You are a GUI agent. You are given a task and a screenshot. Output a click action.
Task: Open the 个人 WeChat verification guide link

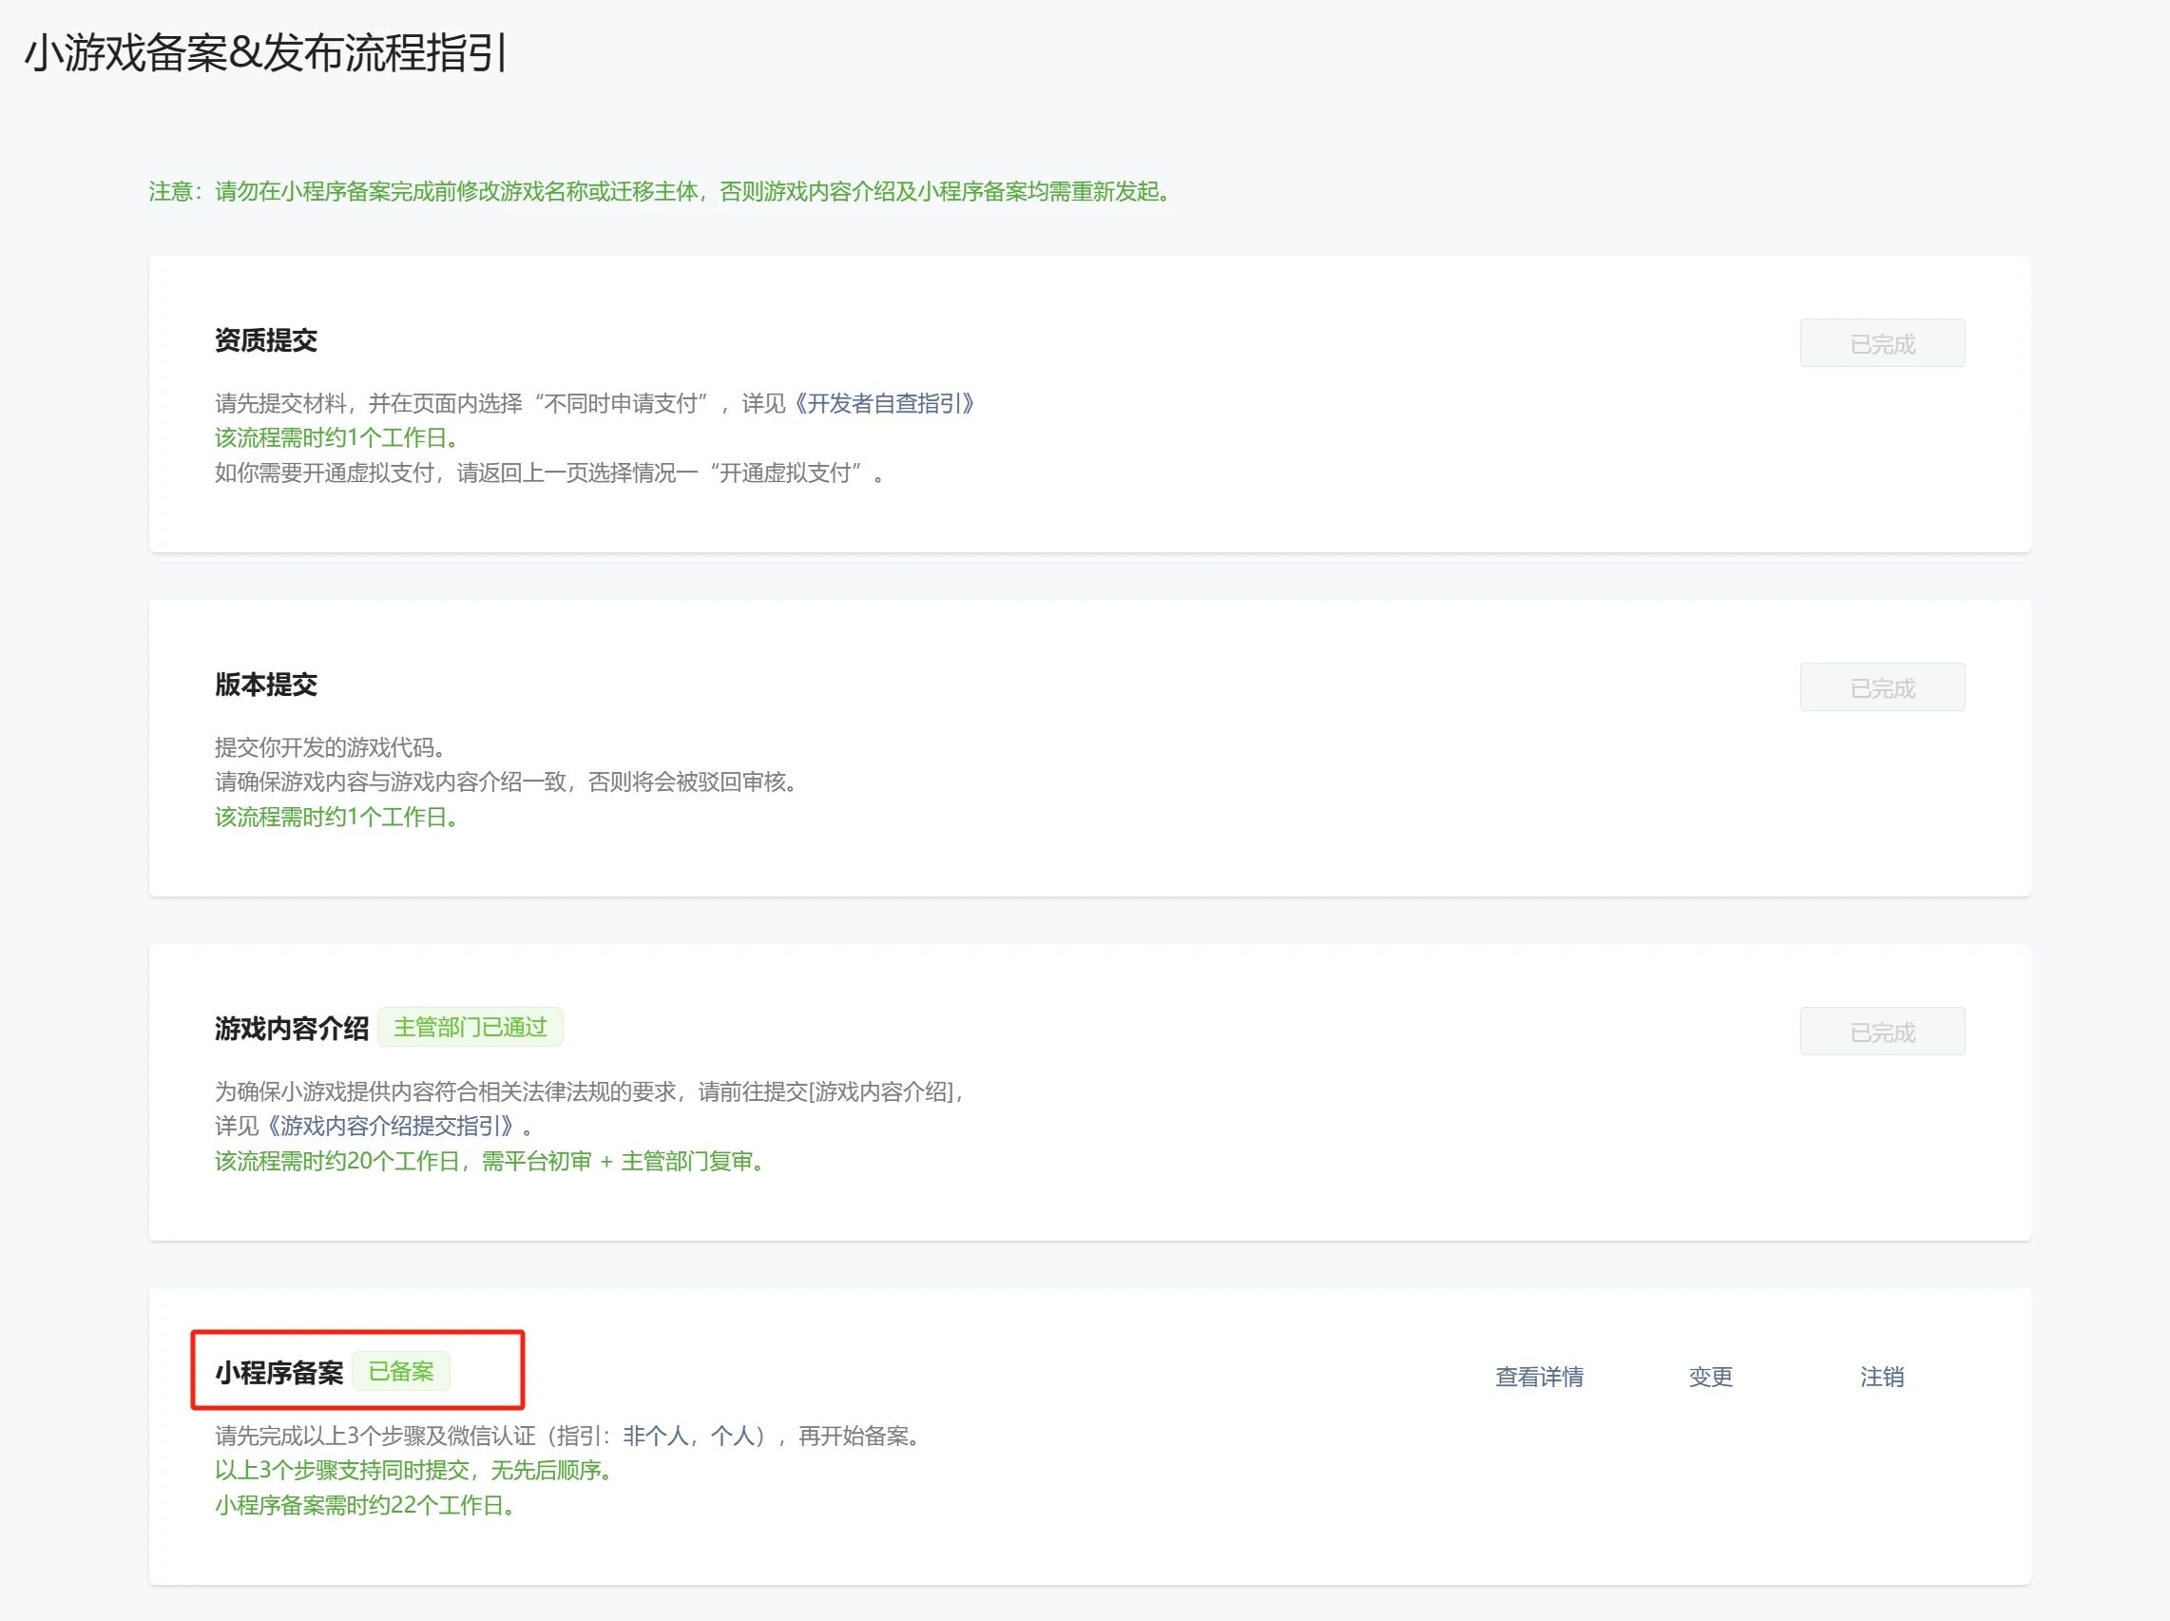[732, 1436]
